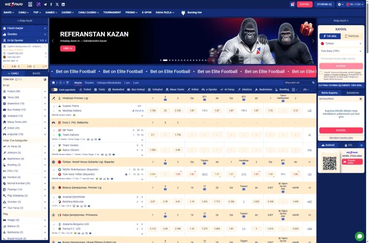Open the X (Twitter) icon in the header

point(57,4)
